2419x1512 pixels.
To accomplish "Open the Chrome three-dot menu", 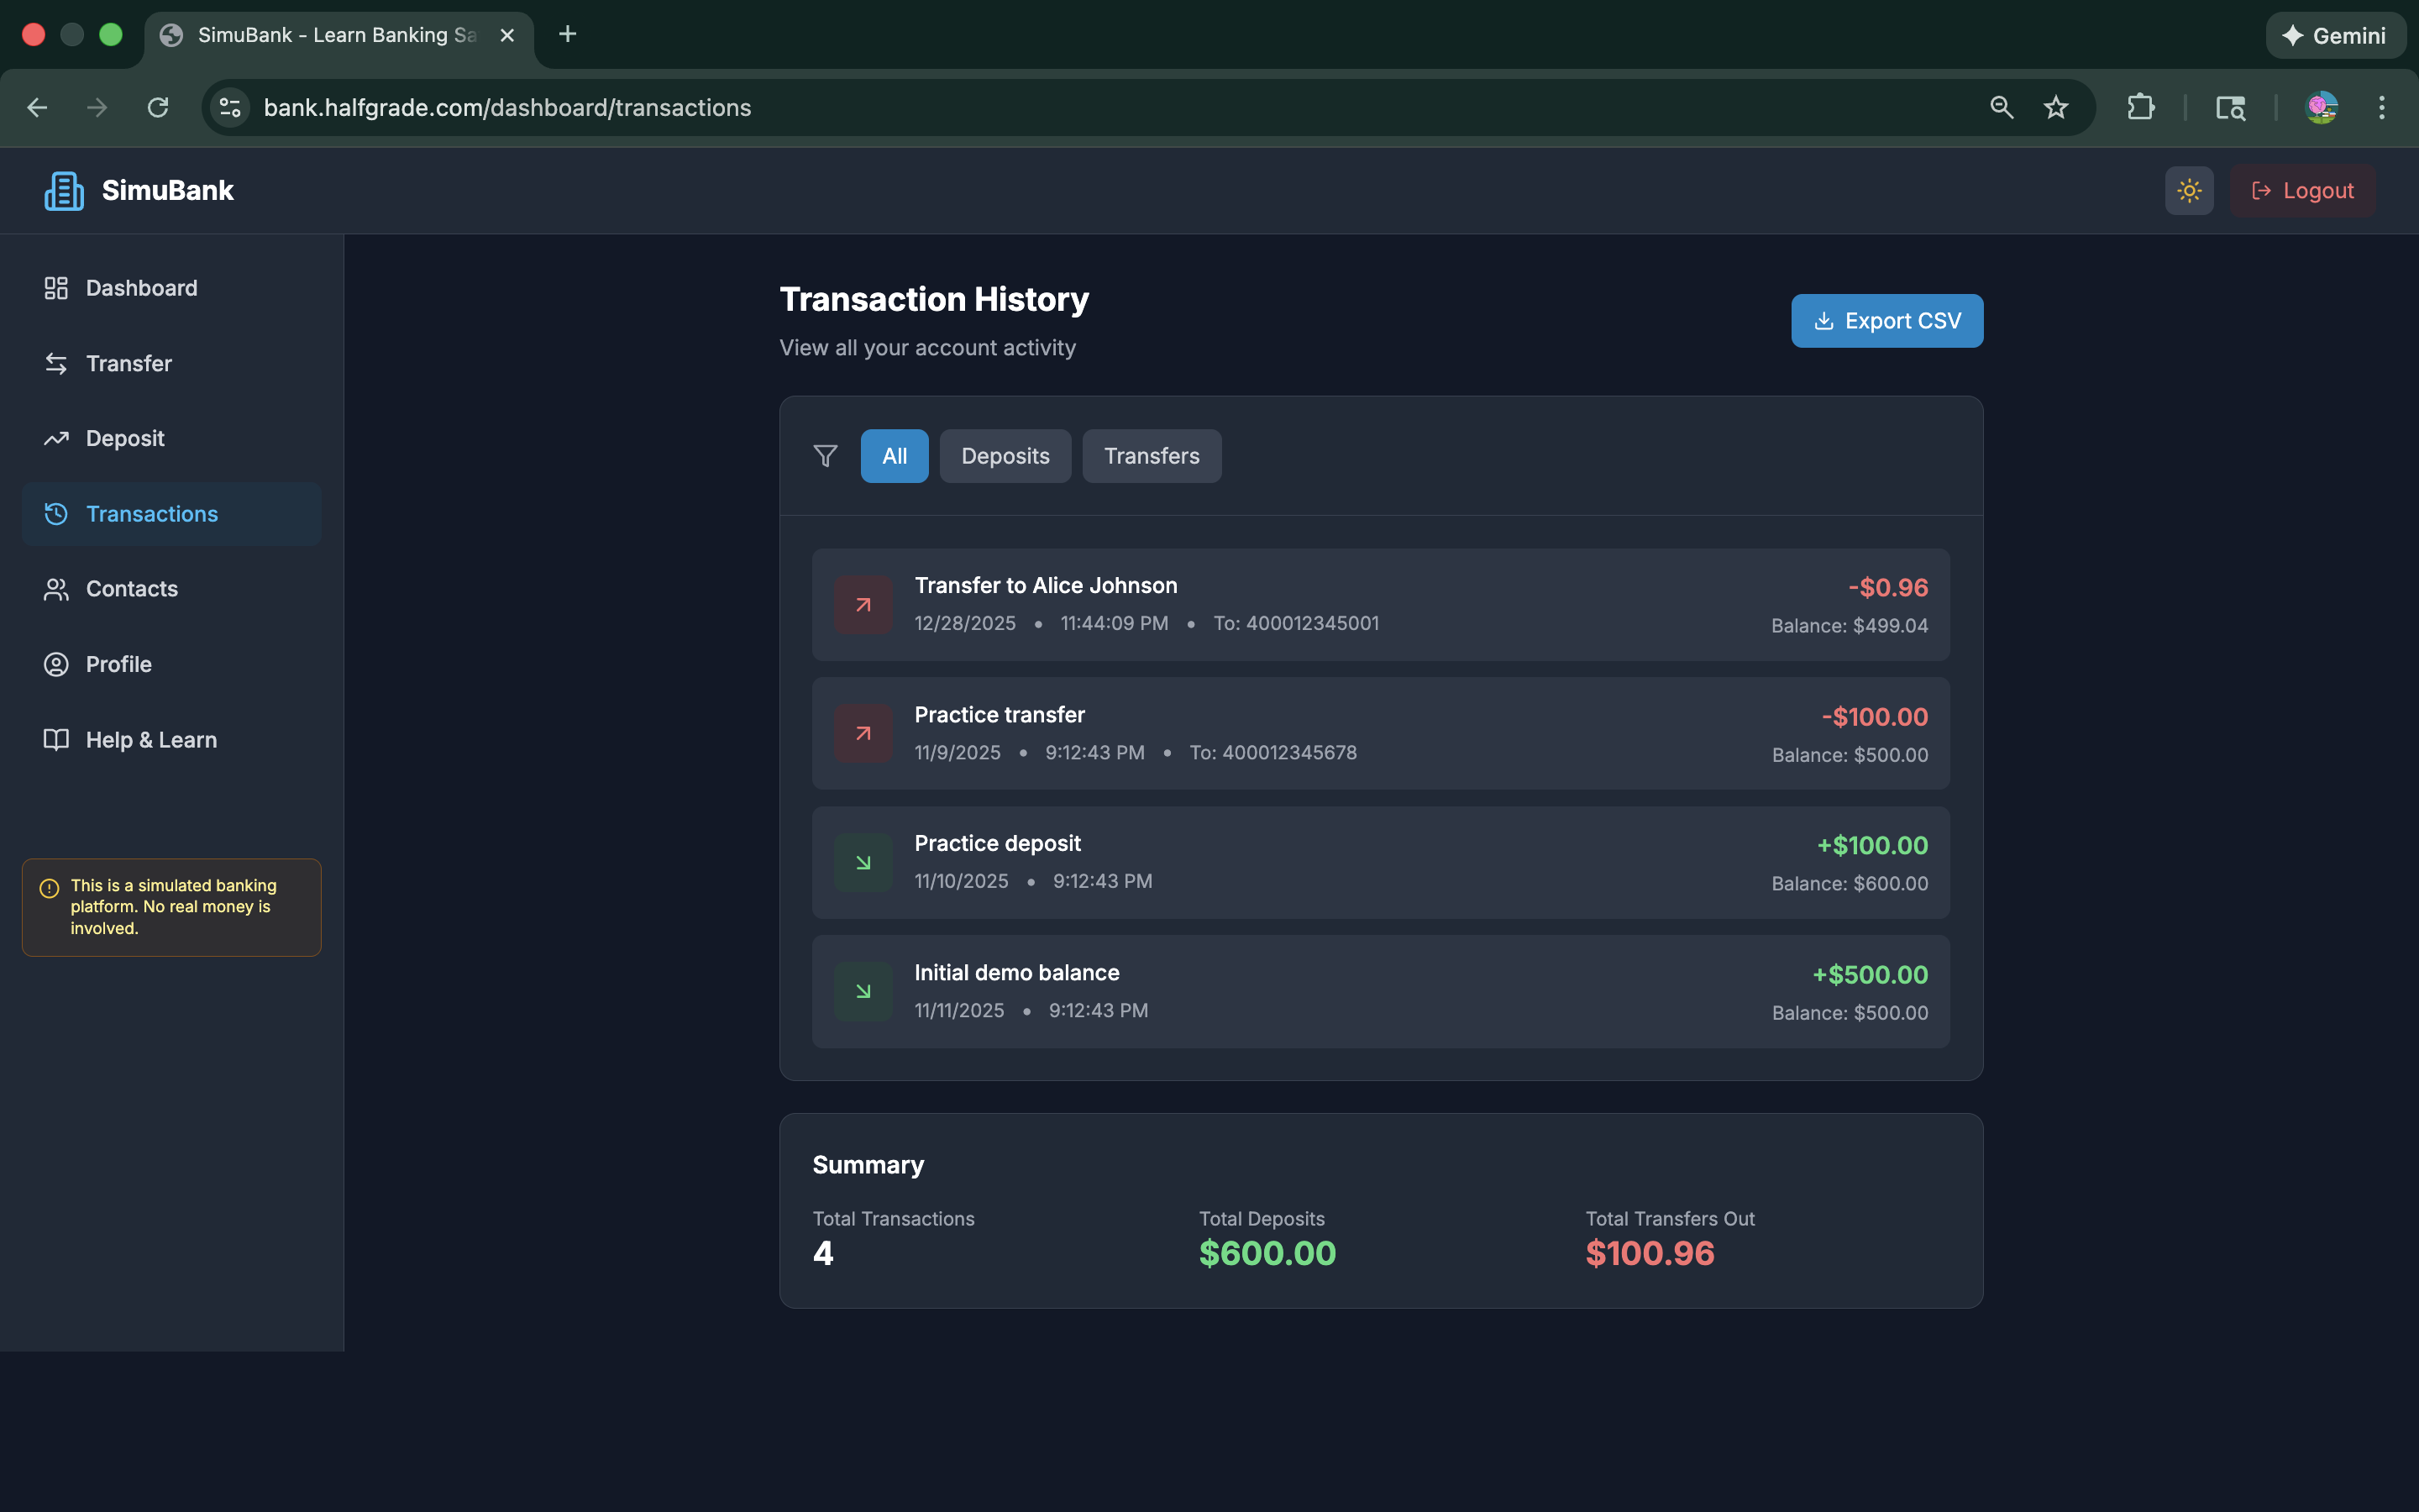I will pyautogui.click(x=2382, y=107).
